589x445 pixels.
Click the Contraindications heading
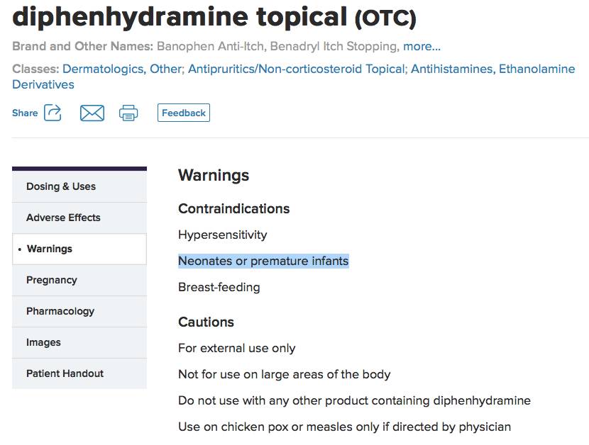(x=233, y=209)
